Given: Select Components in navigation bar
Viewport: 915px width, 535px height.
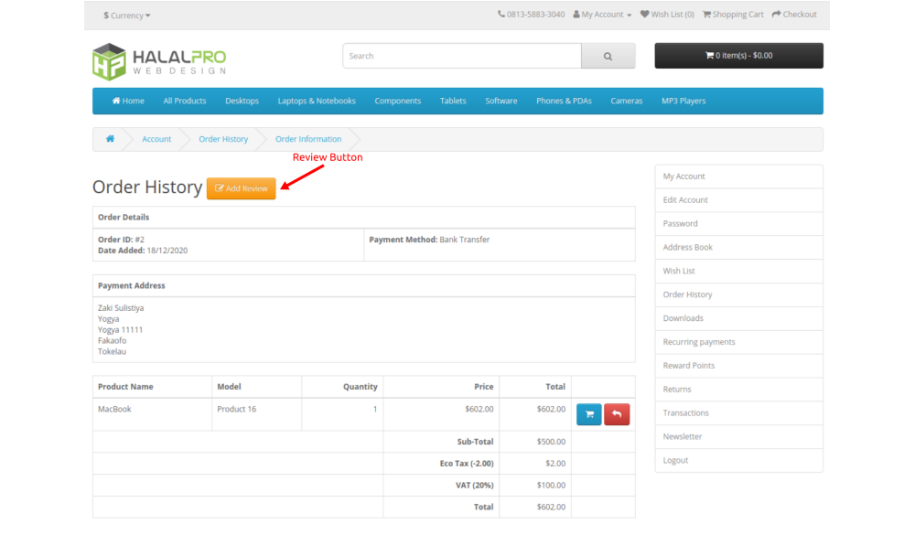Looking at the screenshot, I should click(x=397, y=101).
